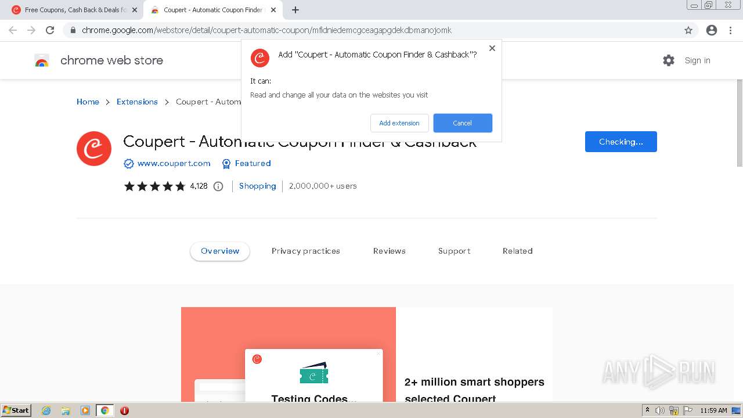Open the Privacy practices tab

pyautogui.click(x=306, y=251)
